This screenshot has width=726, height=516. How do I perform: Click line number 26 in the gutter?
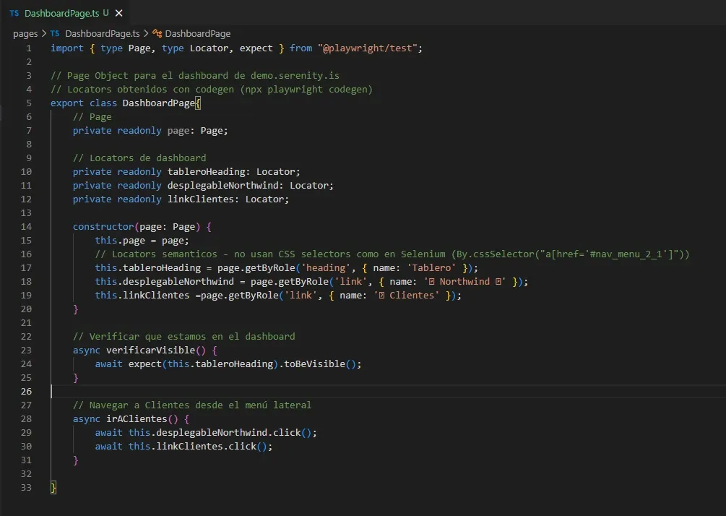point(26,391)
